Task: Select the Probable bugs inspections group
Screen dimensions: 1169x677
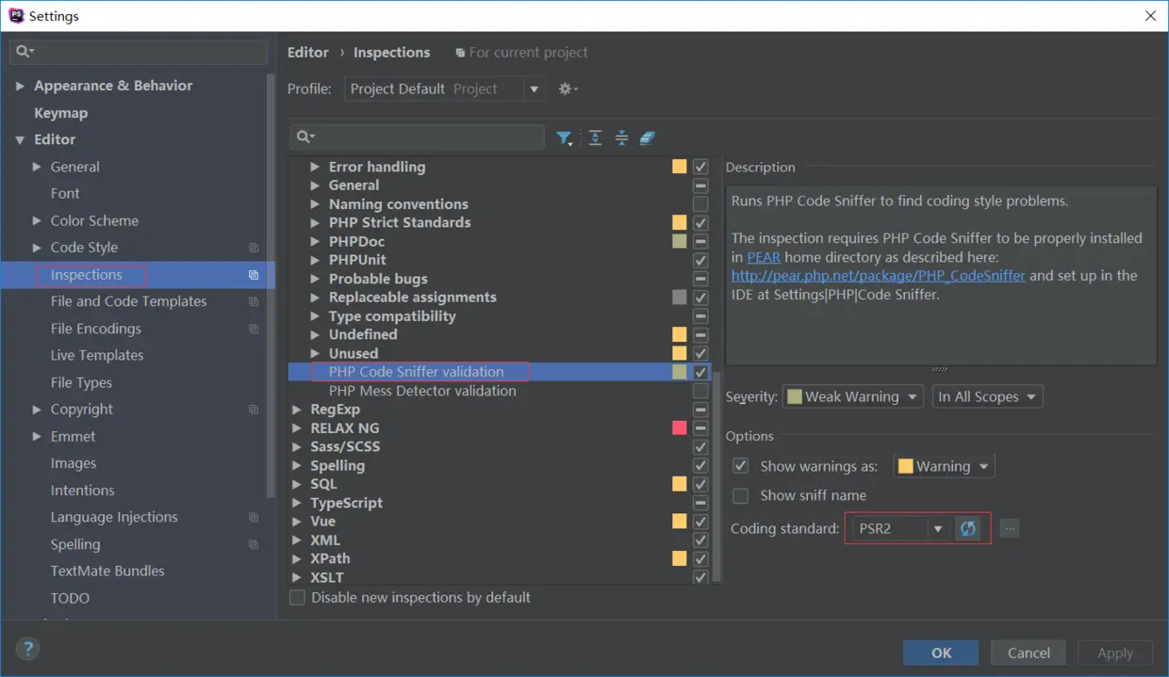Action: click(378, 279)
